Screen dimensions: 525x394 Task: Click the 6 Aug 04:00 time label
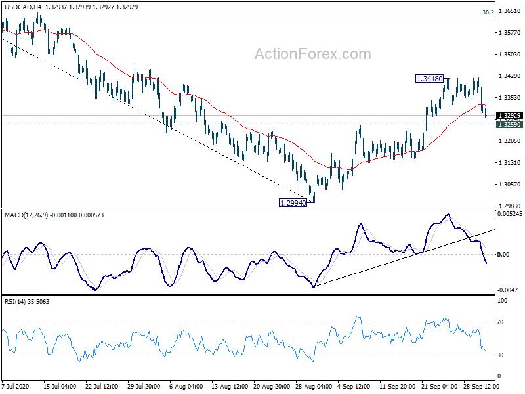click(186, 386)
